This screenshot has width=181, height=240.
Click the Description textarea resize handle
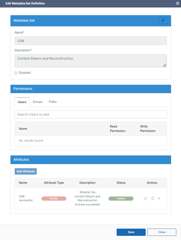[164, 65]
